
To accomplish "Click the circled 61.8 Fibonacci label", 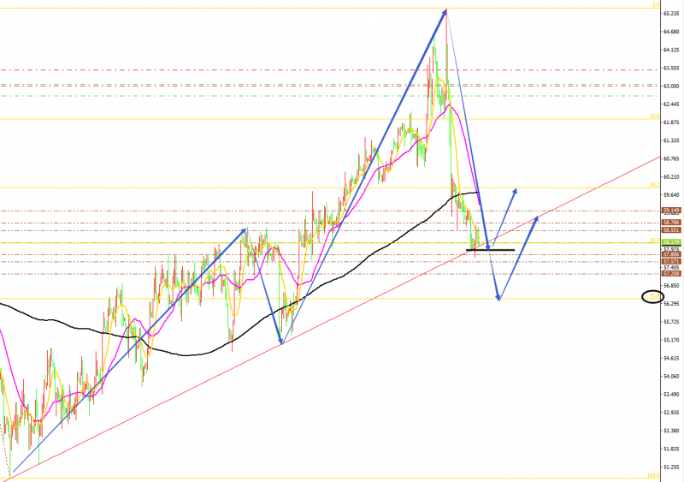I will [x=654, y=296].
